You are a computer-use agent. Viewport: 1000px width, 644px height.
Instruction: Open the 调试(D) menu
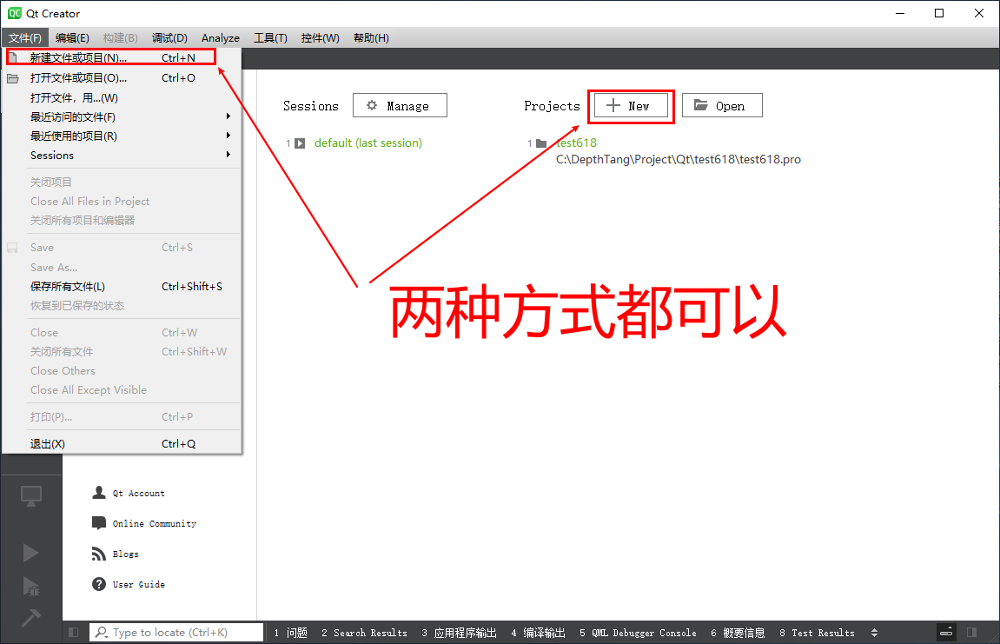[x=169, y=37]
